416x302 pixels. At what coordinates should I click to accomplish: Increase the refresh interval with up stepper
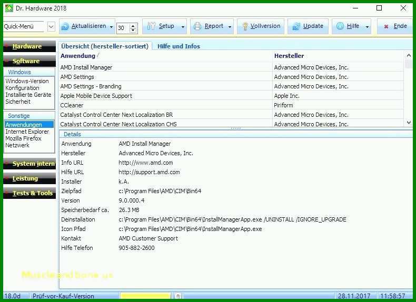coord(133,25)
